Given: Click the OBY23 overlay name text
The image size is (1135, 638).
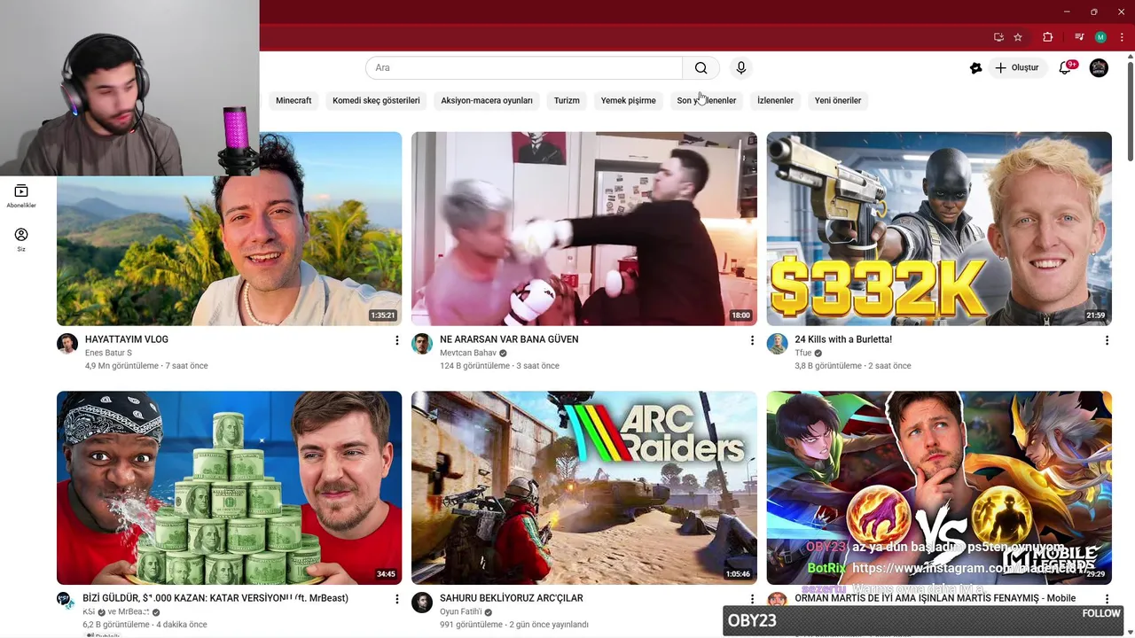Looking at the screenshot, I should [752, 621].
